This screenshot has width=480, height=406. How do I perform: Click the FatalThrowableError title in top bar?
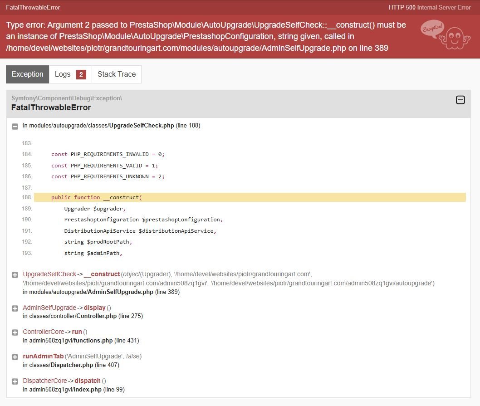point(33,7)
